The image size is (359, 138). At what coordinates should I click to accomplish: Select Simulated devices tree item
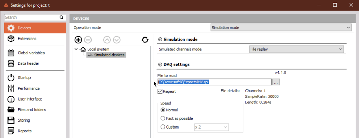tap(106, 55)
